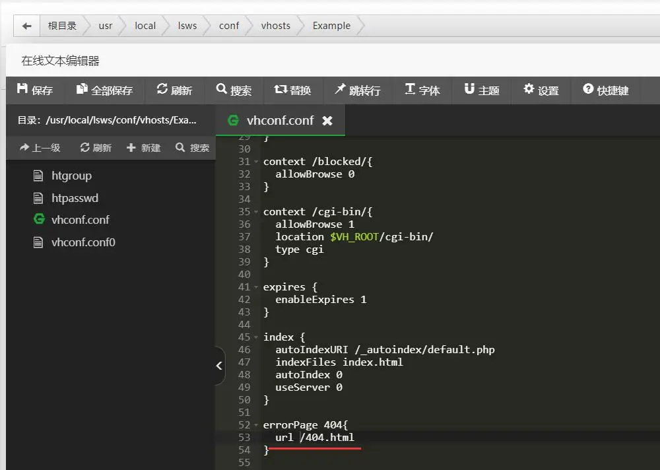
Task: Open the lsws breadcrumb folder
Action: coord(187,26)
